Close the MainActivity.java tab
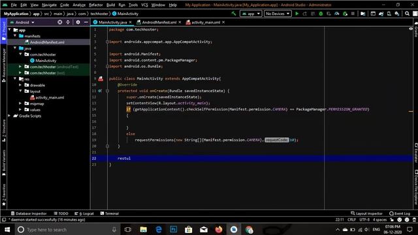The width and height of the screenshot is (418, 235). click(x=131, y=22)
